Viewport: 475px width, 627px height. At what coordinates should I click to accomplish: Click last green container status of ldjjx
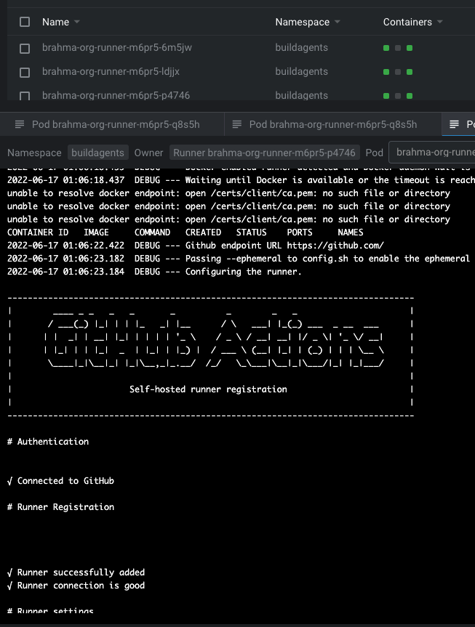(410, 72)
